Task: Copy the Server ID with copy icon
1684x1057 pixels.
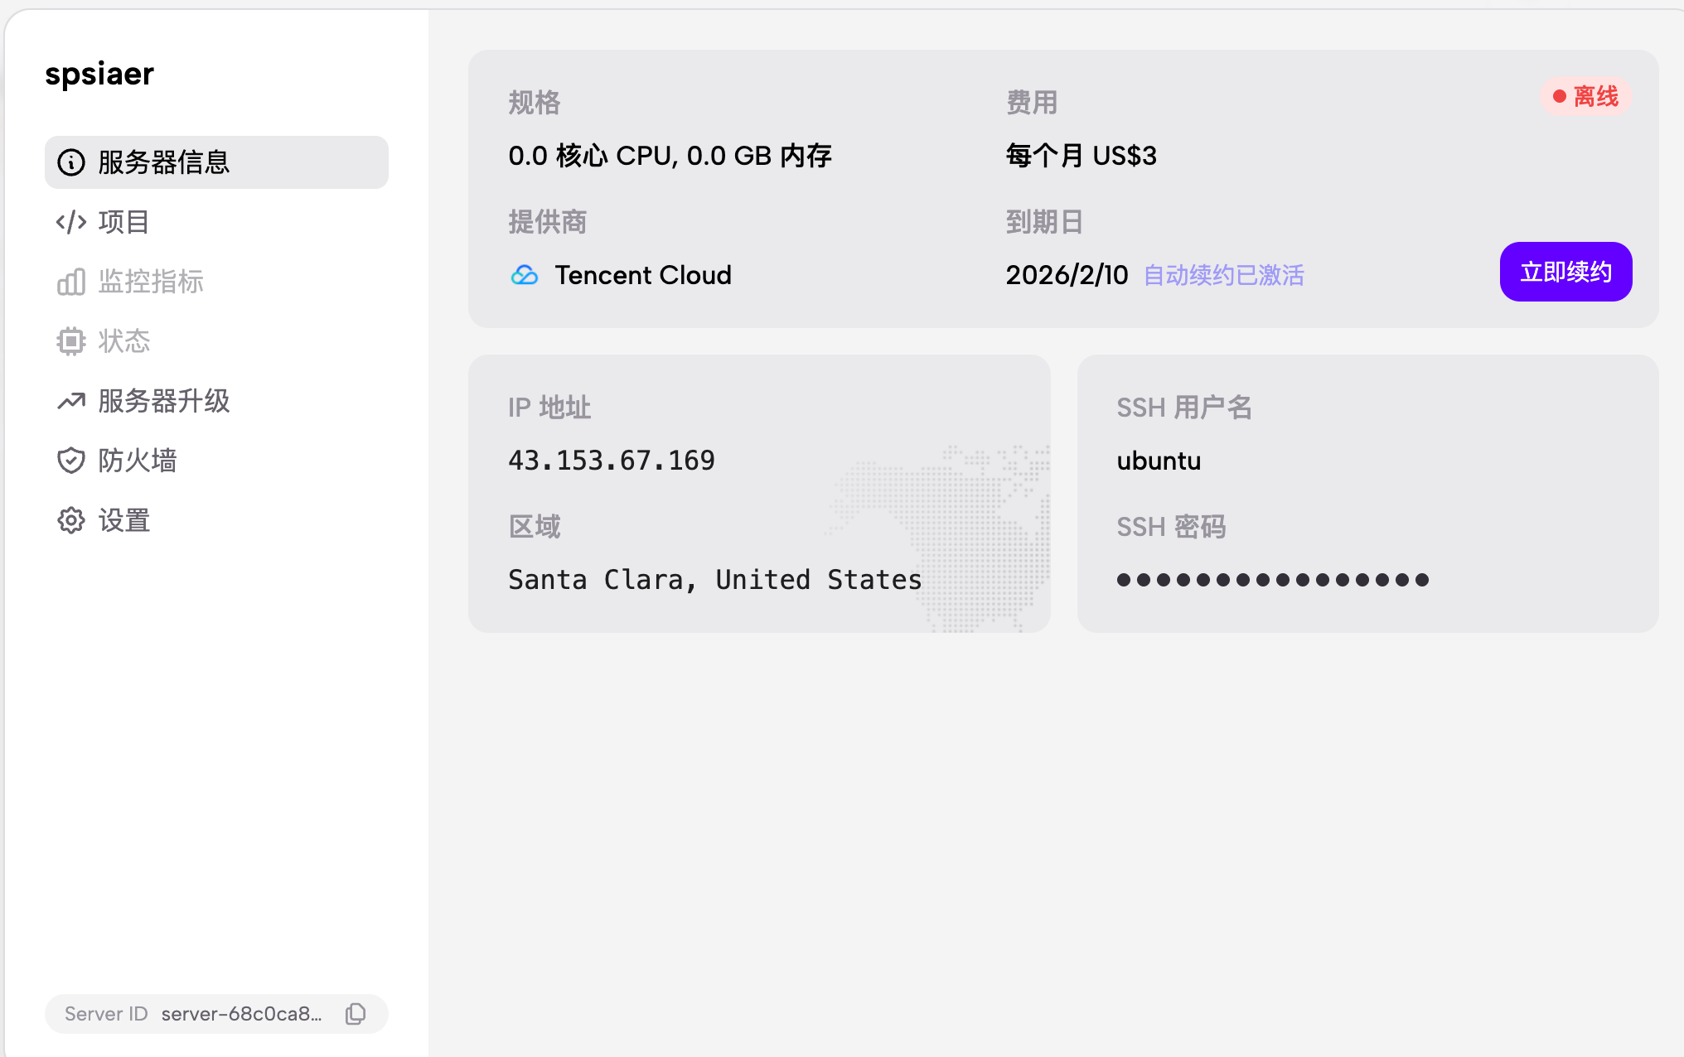Action: pos(356,1014)
